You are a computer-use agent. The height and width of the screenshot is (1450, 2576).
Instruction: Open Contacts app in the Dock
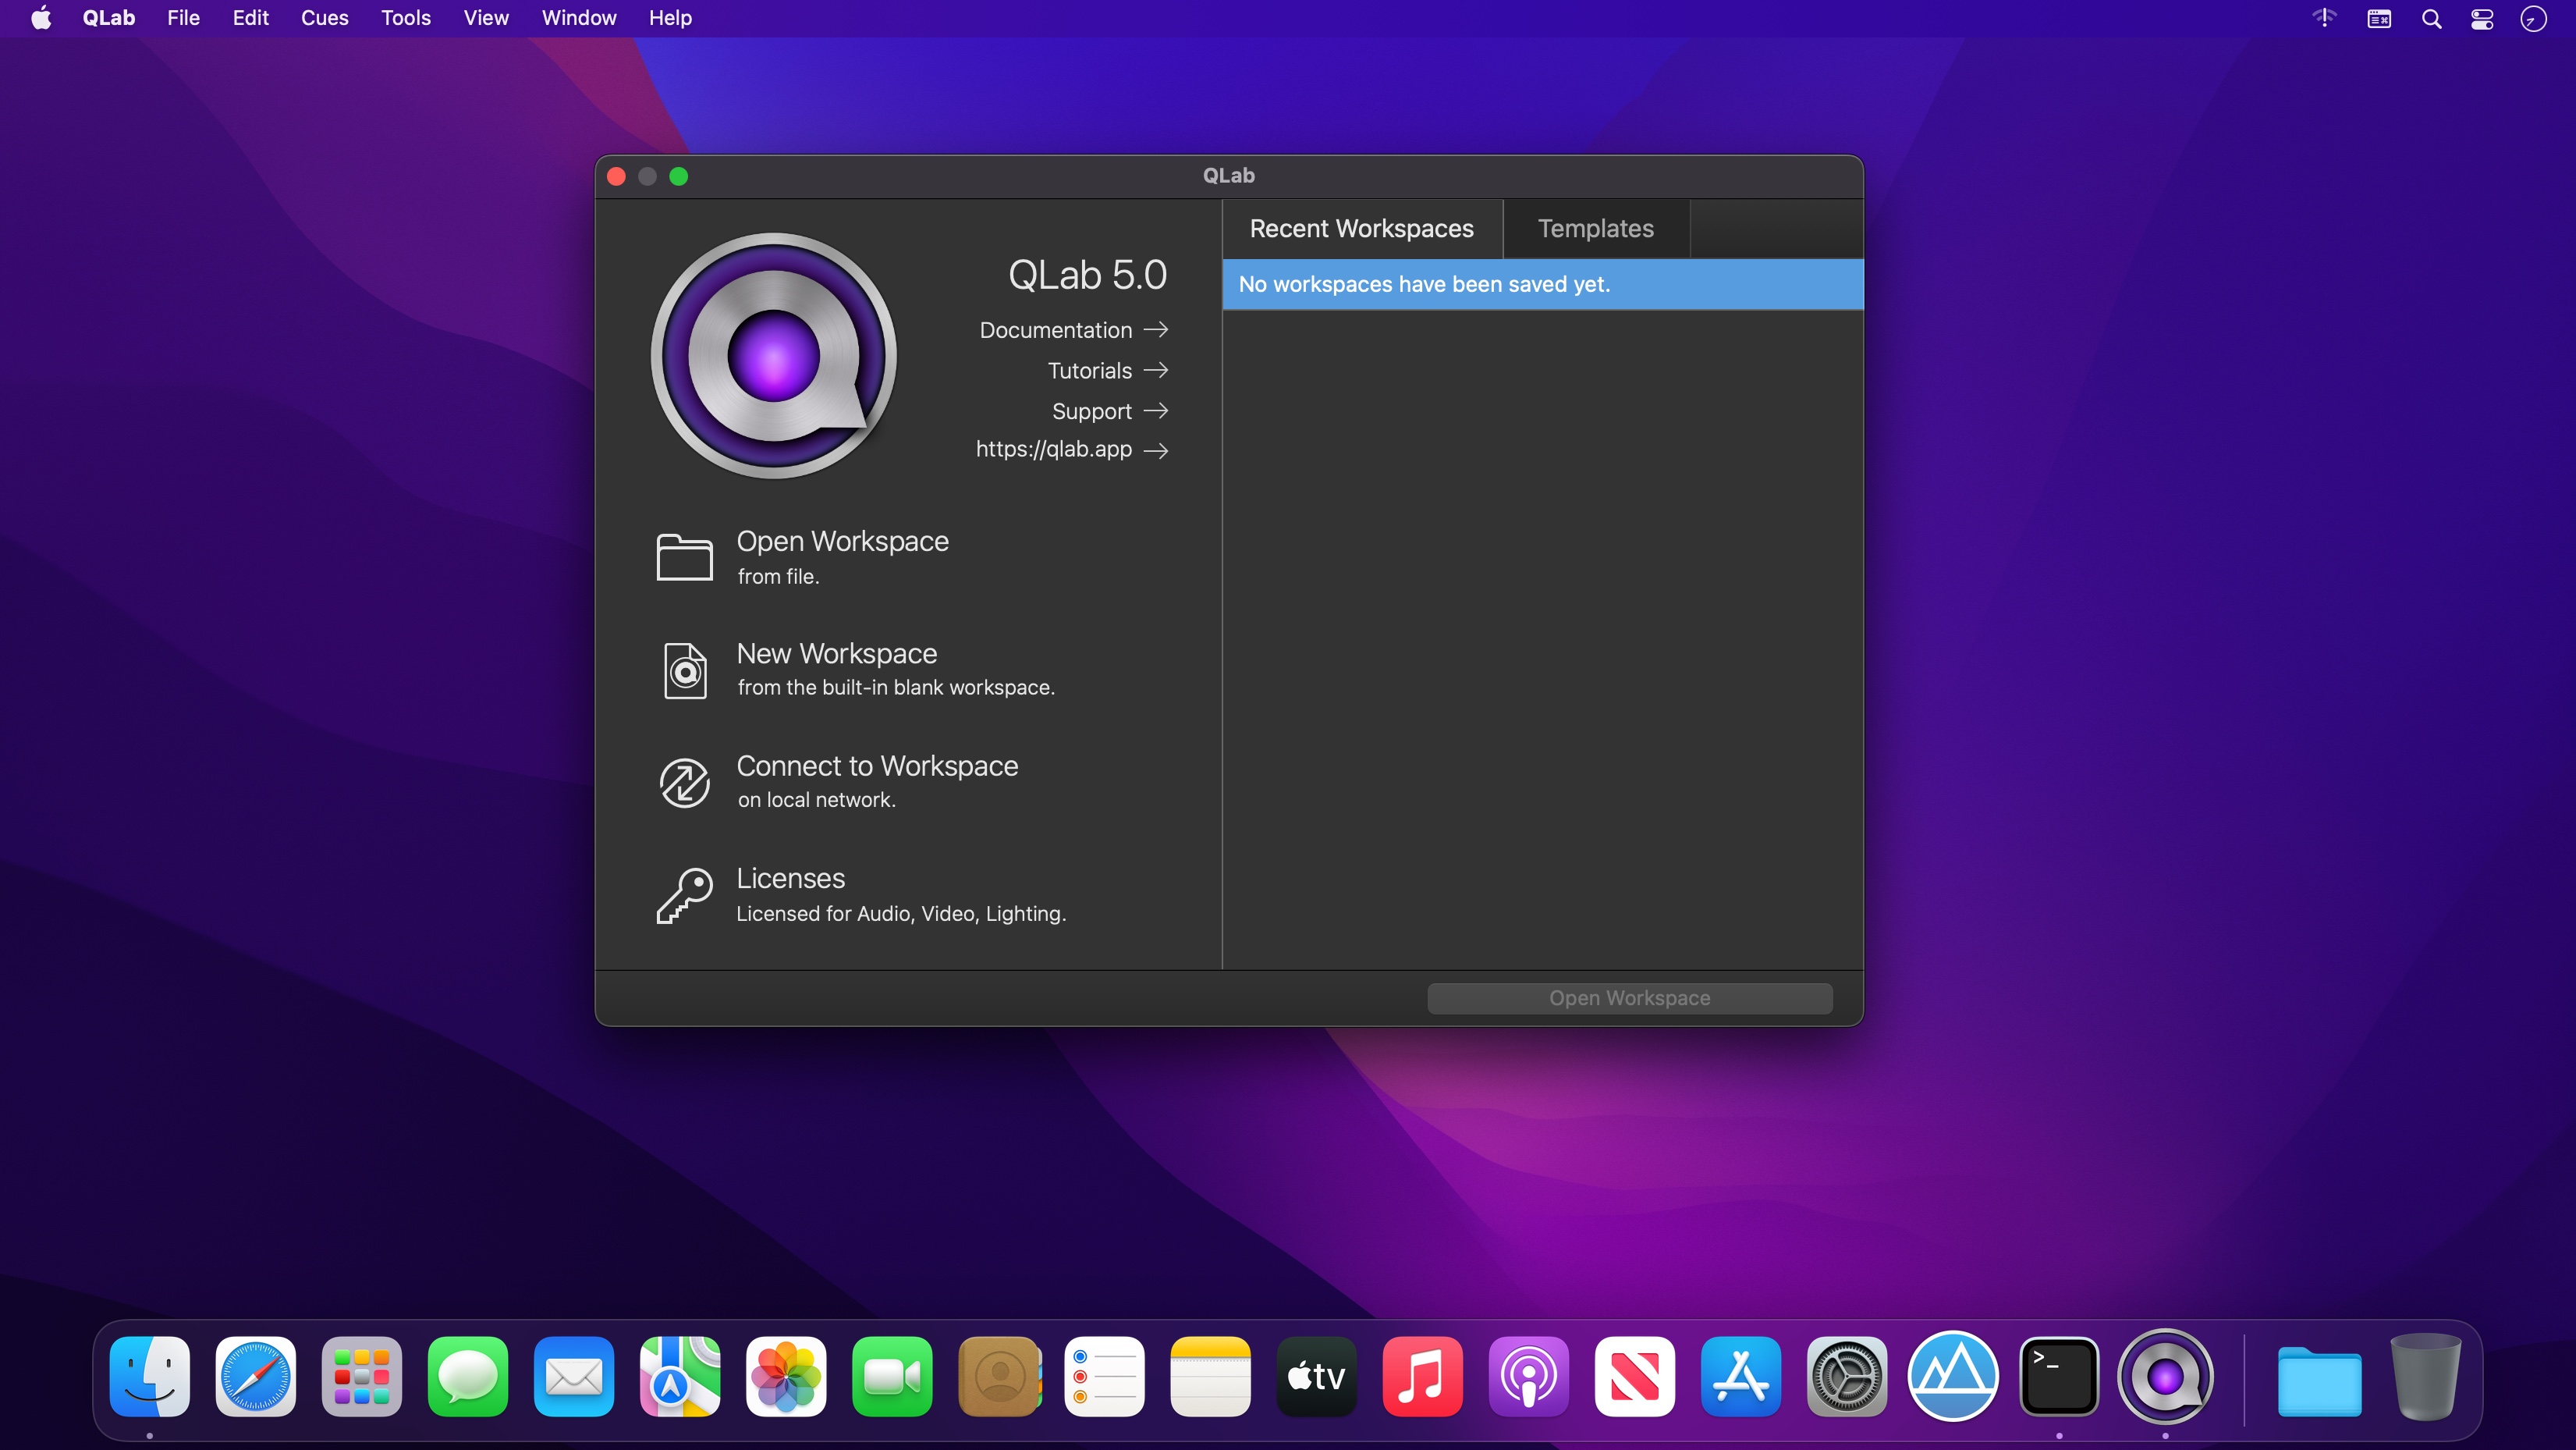(x=999, y=1376)
